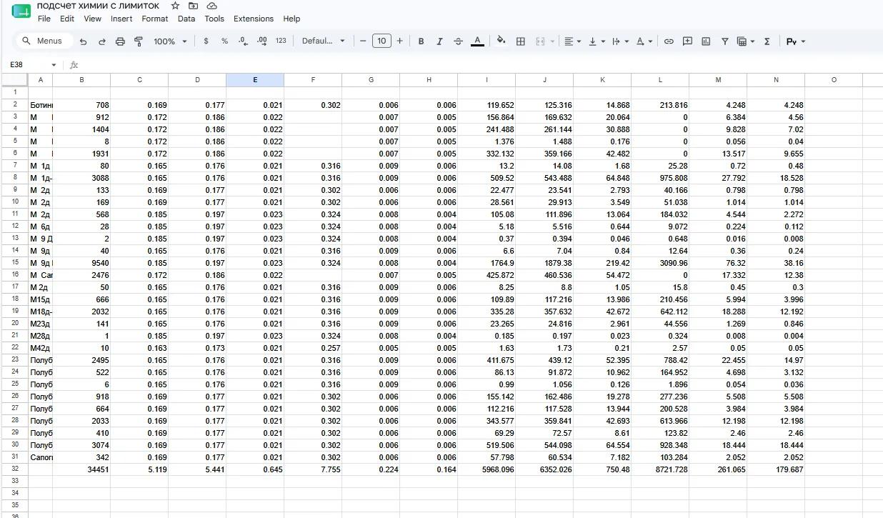Viewport: 883px width, 518px height.
Task: Increase decimal places
Action: pos(261,41)
